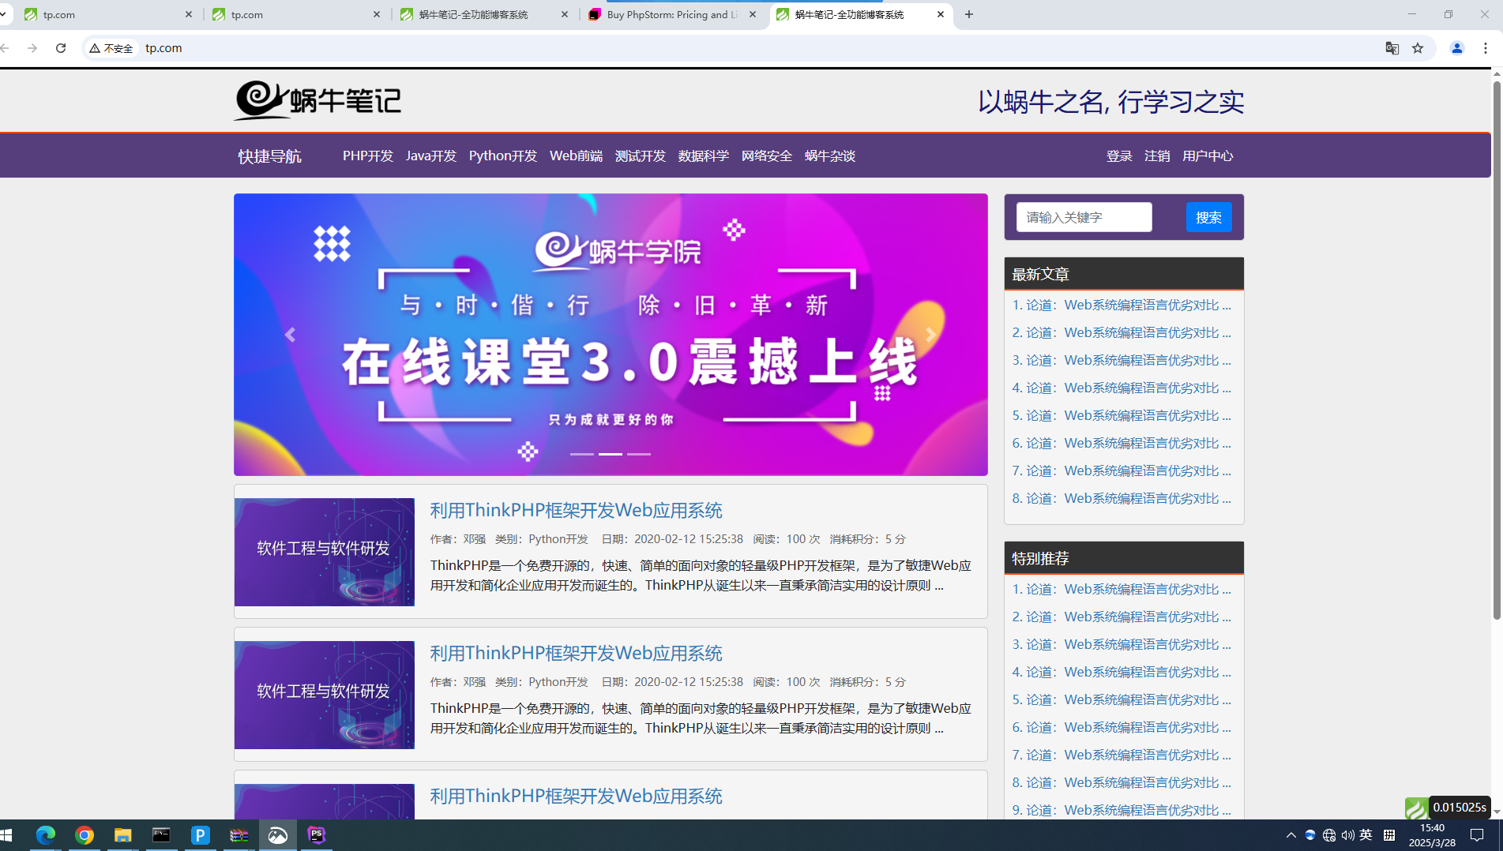The image size is (1503, 851).
Task: Open the 网络安全 nav menu item
Action: (766, 156)
